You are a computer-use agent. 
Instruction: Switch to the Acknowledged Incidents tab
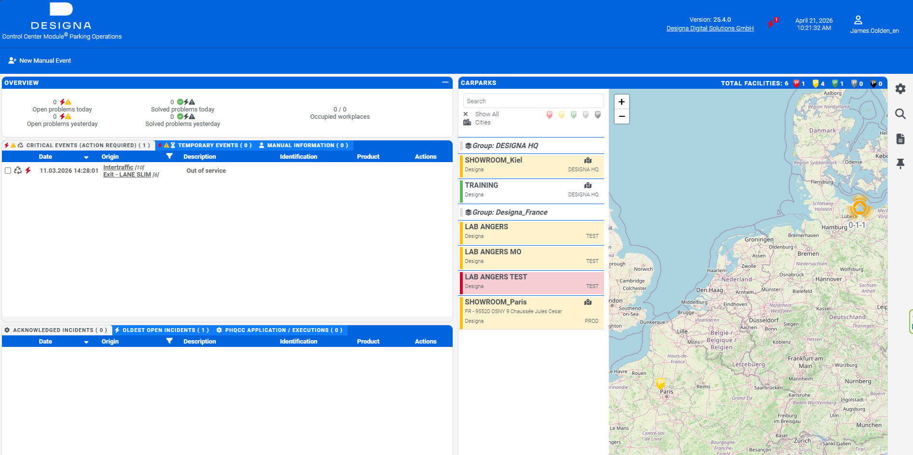pos(56,330)
